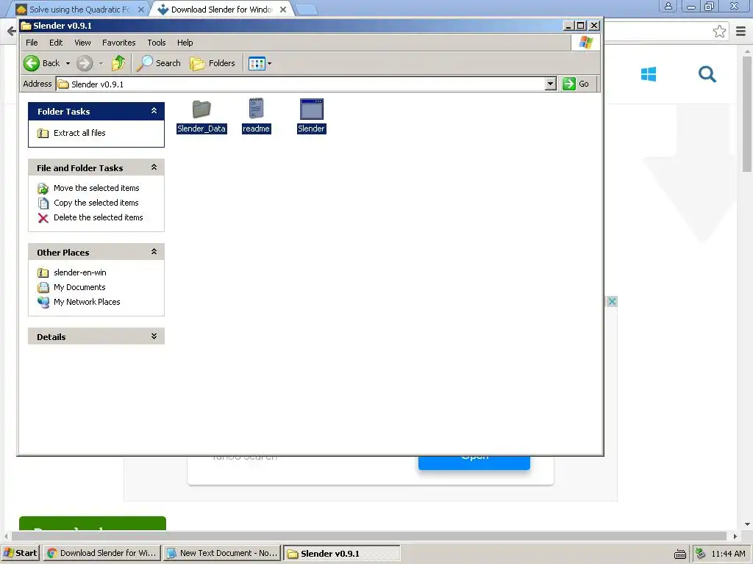Switch to Download Slender Chrome taskbar button

pos(102,553)
